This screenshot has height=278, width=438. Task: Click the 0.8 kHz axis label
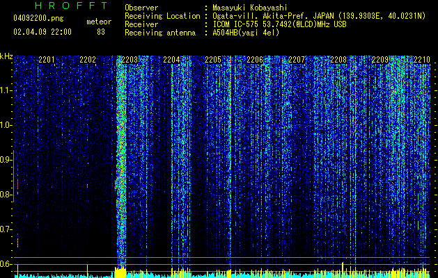[x=6, y=195]
